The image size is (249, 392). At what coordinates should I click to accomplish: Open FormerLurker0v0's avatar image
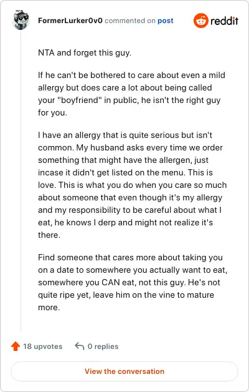click(21, 20)
